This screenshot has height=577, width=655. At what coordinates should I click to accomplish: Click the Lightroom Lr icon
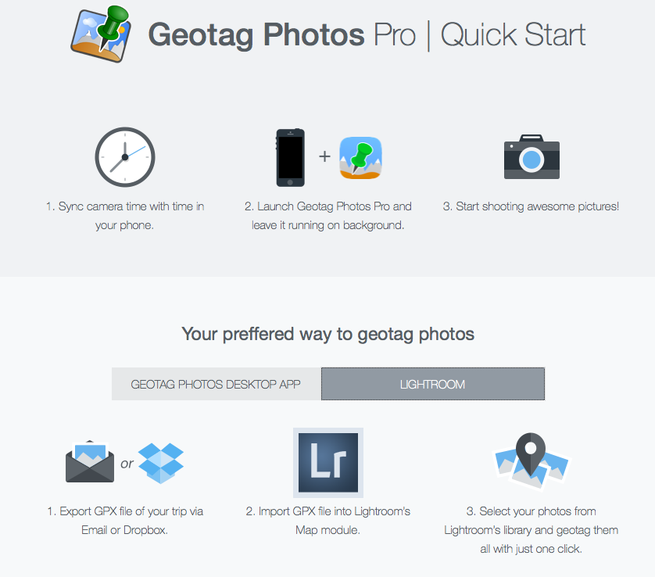[328, 462]
